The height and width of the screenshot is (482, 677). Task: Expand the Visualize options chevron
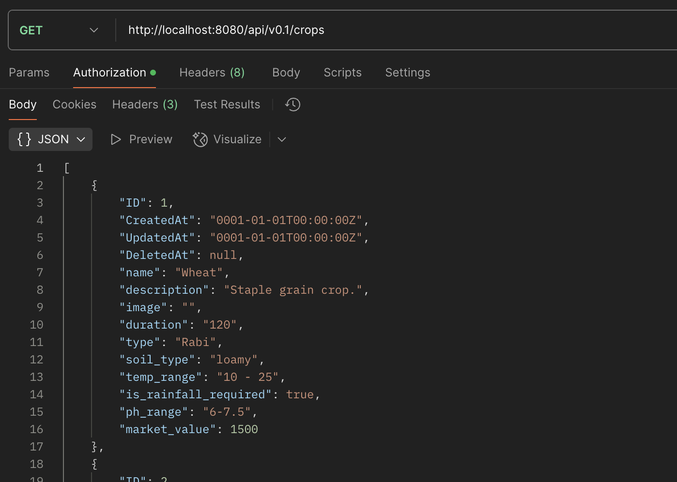click(282, 139)
